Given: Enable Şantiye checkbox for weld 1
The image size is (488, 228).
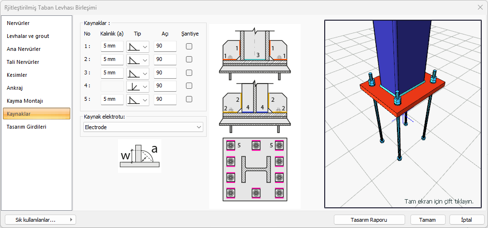Looking at the screenshot, I should (x=189, y=47).
